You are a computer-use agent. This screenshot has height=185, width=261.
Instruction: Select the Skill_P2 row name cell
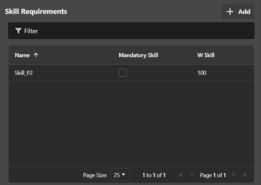[x=24, y=73]
